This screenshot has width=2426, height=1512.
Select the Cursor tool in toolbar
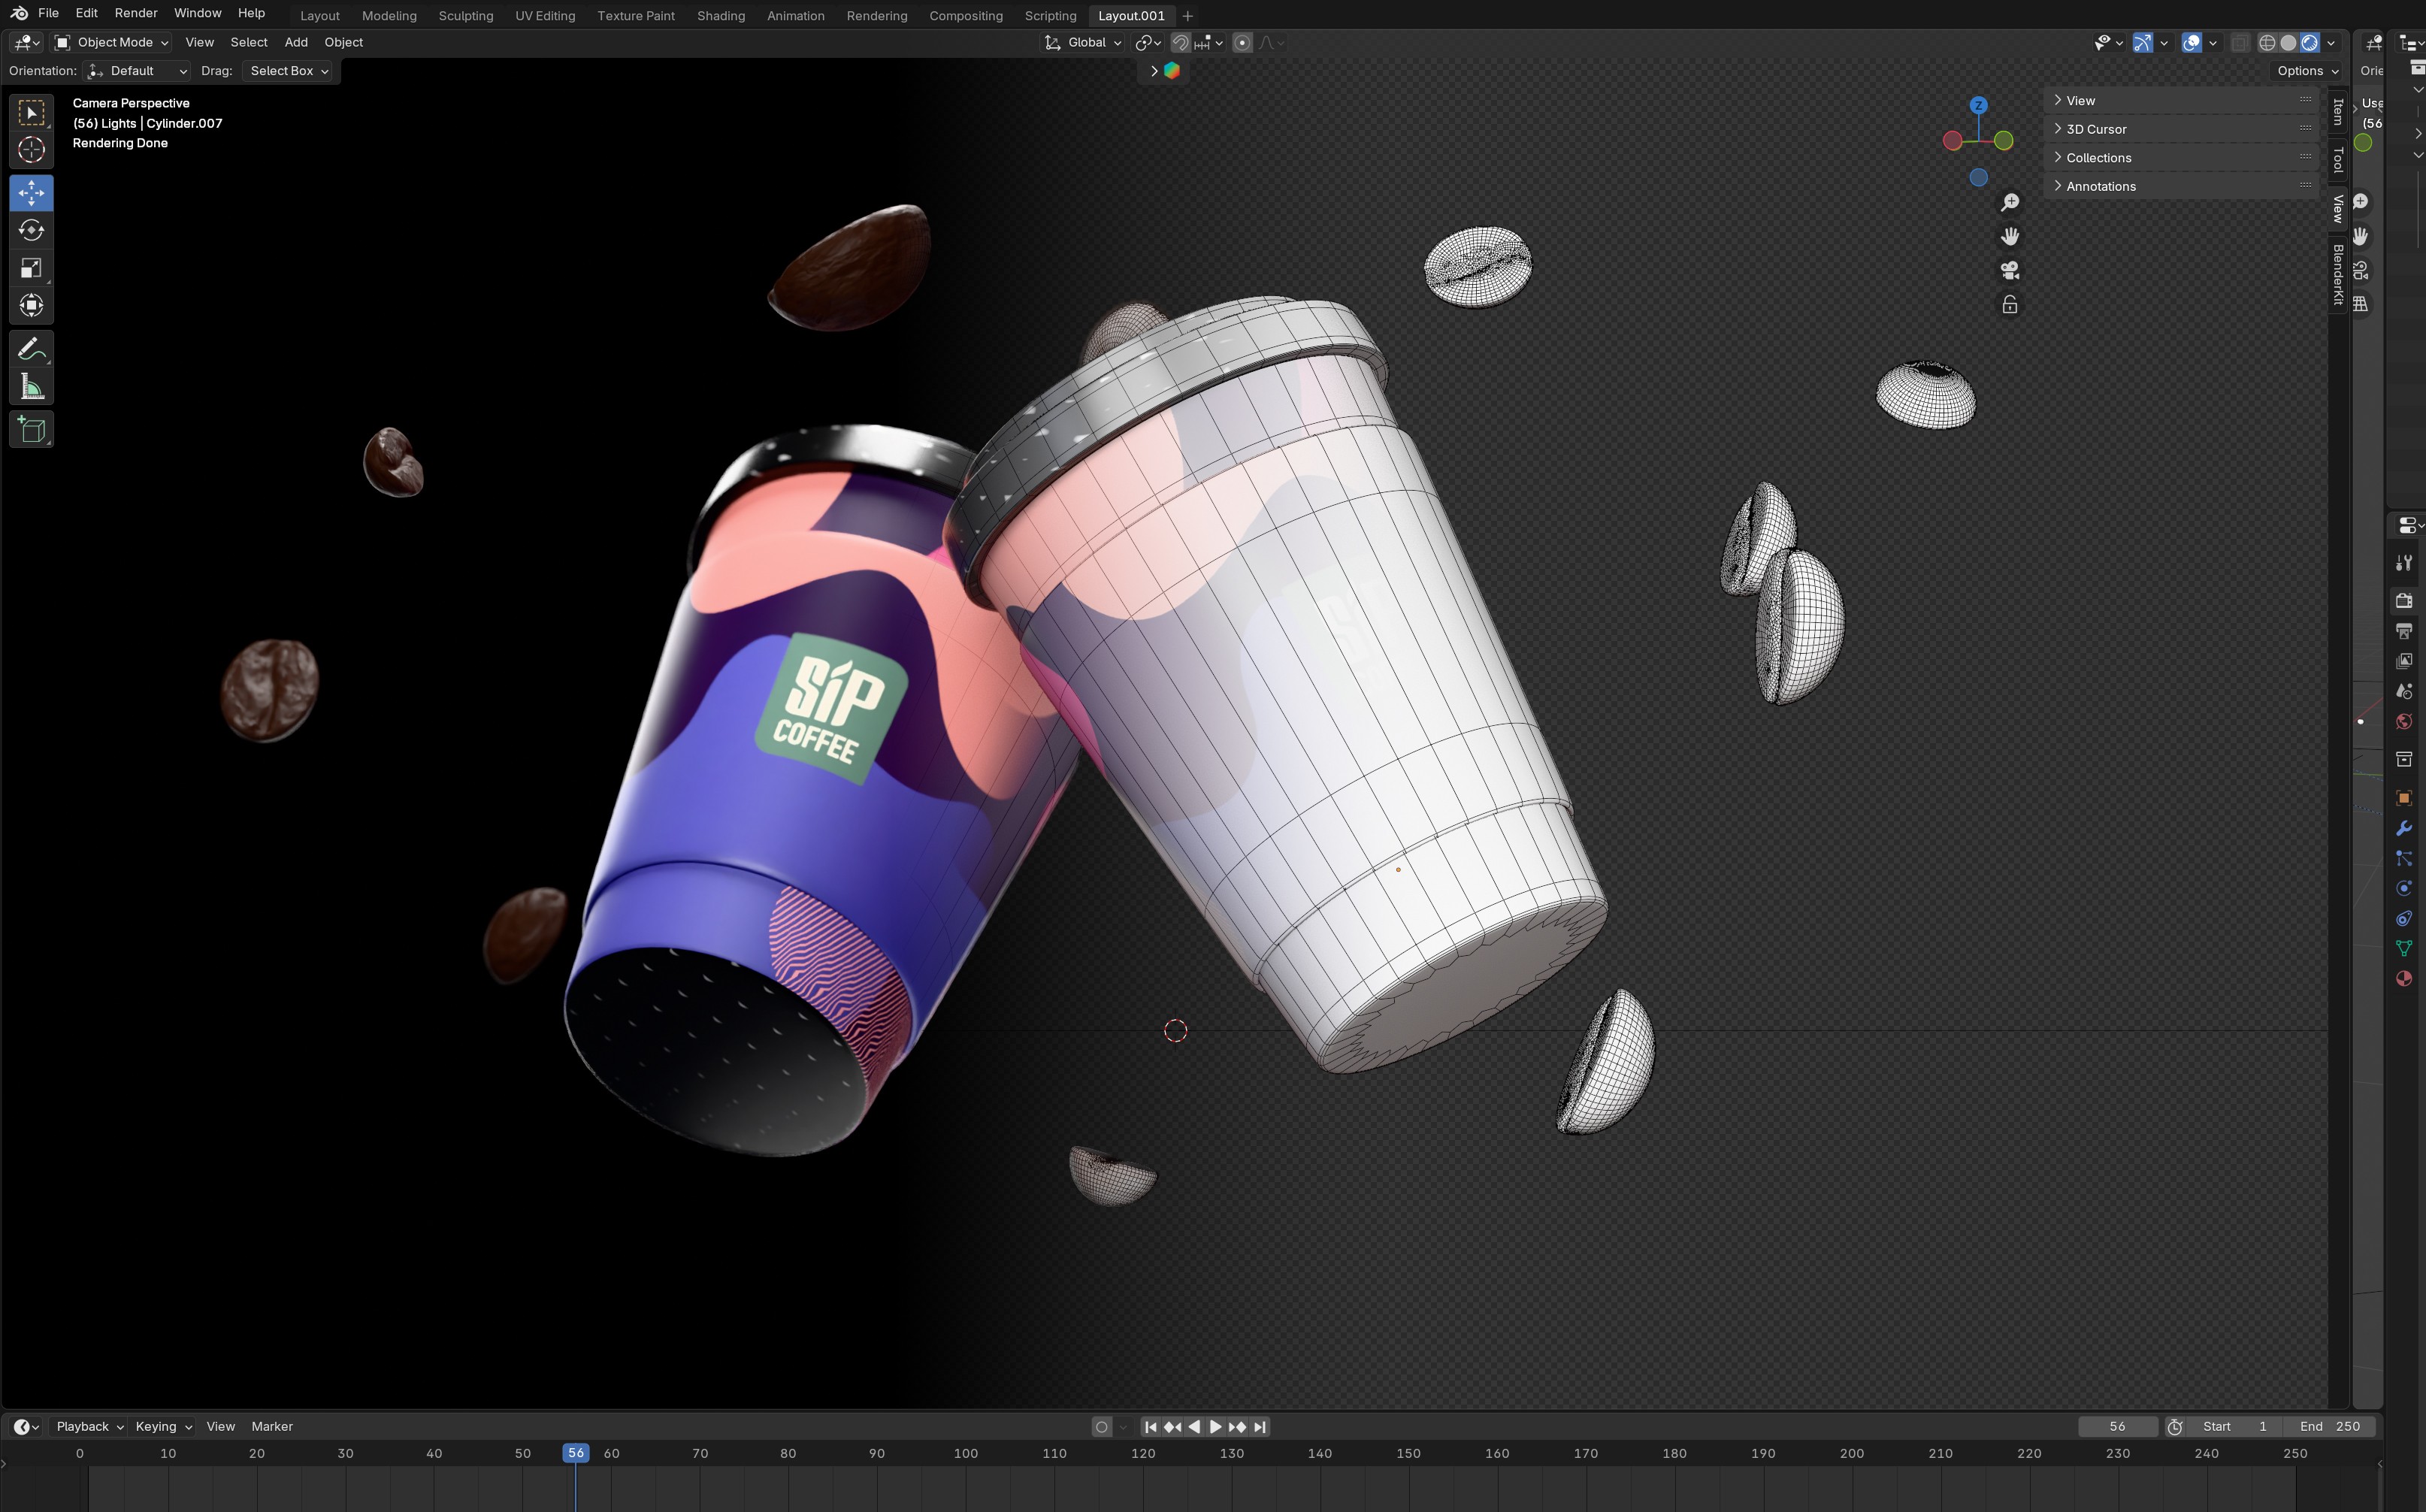[x=31, y=150]
